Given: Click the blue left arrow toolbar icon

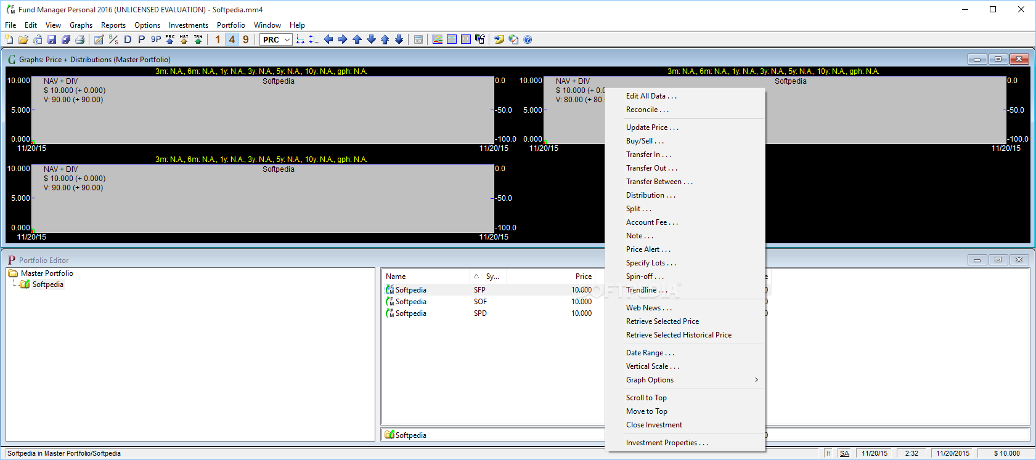Looking at the screenshot, I should (x=328, y=39).
